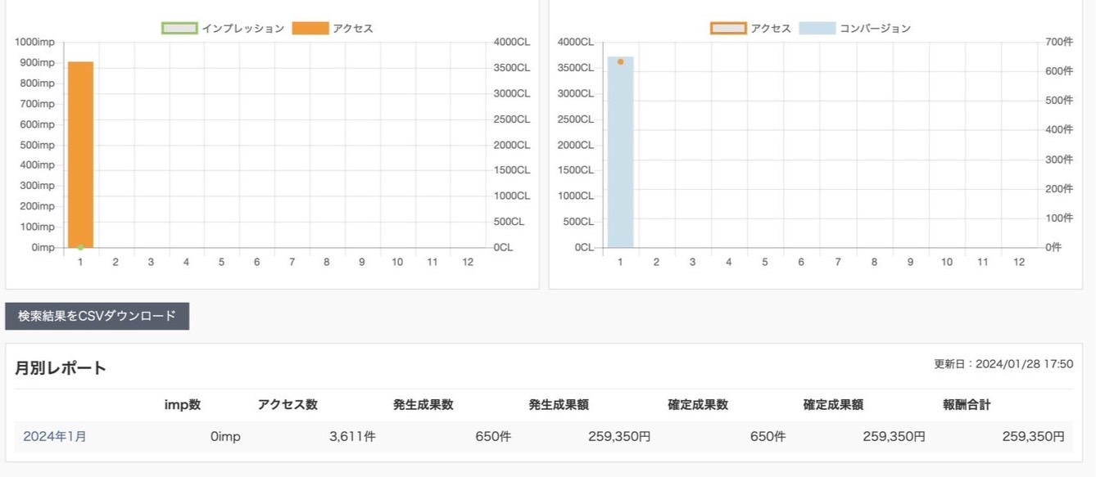The image size is (1096, 477).
Task: Click the 700件 axis label
Action: pos(1059,42)
